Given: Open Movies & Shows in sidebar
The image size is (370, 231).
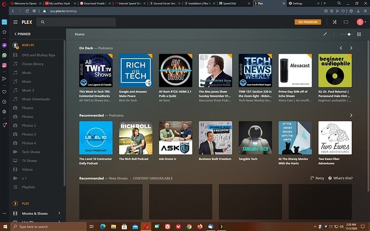Looking at the screenshot, I should pyautogui.click(x=35, y=213).
